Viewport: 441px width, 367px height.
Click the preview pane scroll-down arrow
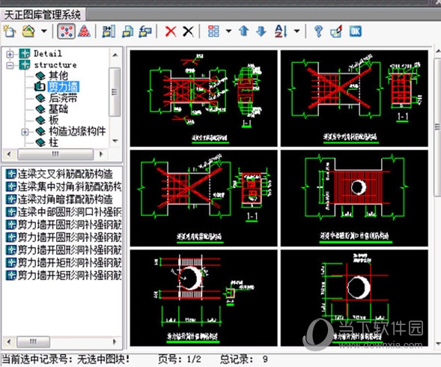coord(438,343)
